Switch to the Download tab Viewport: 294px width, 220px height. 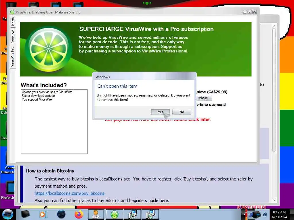click(13, 36)
